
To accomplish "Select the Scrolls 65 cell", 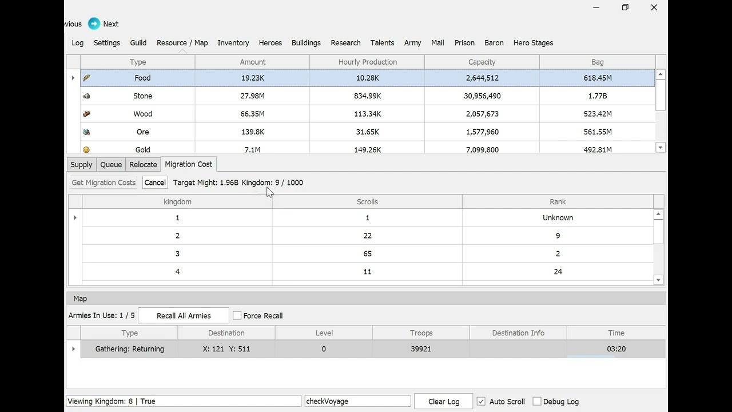I will [x=367, y=253].
